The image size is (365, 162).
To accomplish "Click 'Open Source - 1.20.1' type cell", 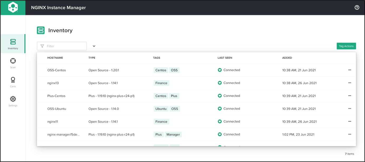I will pyautogui.click(x=104, y=70).
